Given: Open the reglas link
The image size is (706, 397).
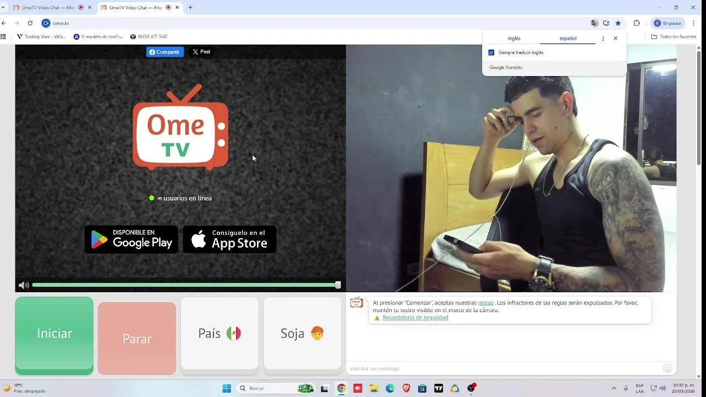Looking at the screenshot, I should point(485,303).
